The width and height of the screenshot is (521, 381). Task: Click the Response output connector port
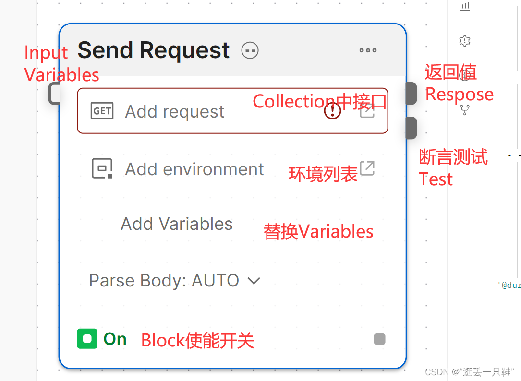point(410,94)
